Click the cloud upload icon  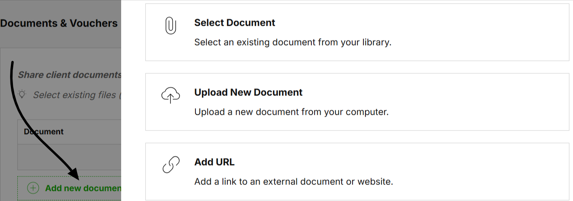pyautogui.click(x=170, y=96)
